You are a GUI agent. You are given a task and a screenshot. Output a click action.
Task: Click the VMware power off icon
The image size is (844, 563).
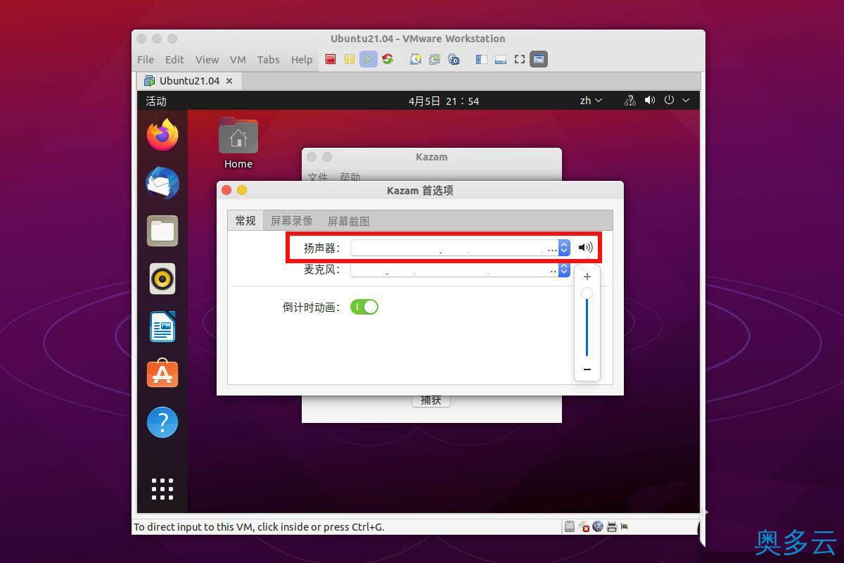329,59
